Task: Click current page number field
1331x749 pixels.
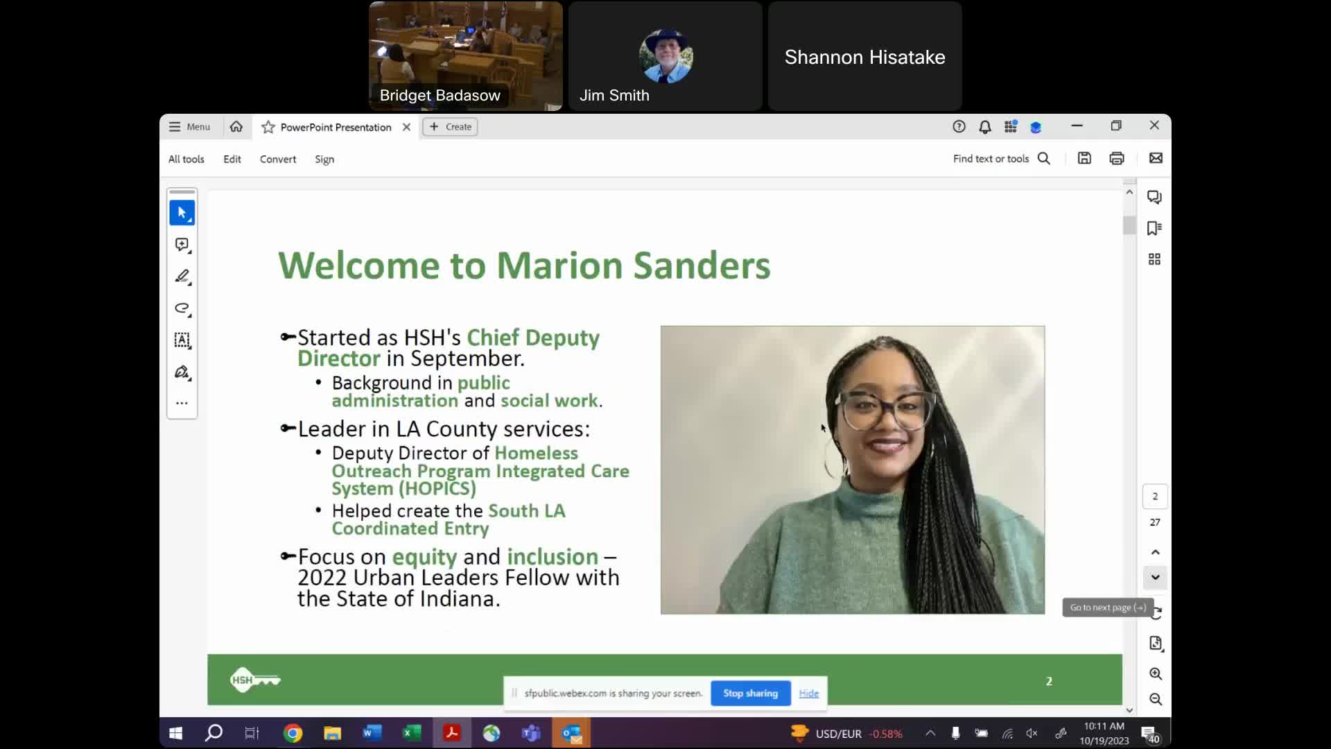Action: 1155,496
